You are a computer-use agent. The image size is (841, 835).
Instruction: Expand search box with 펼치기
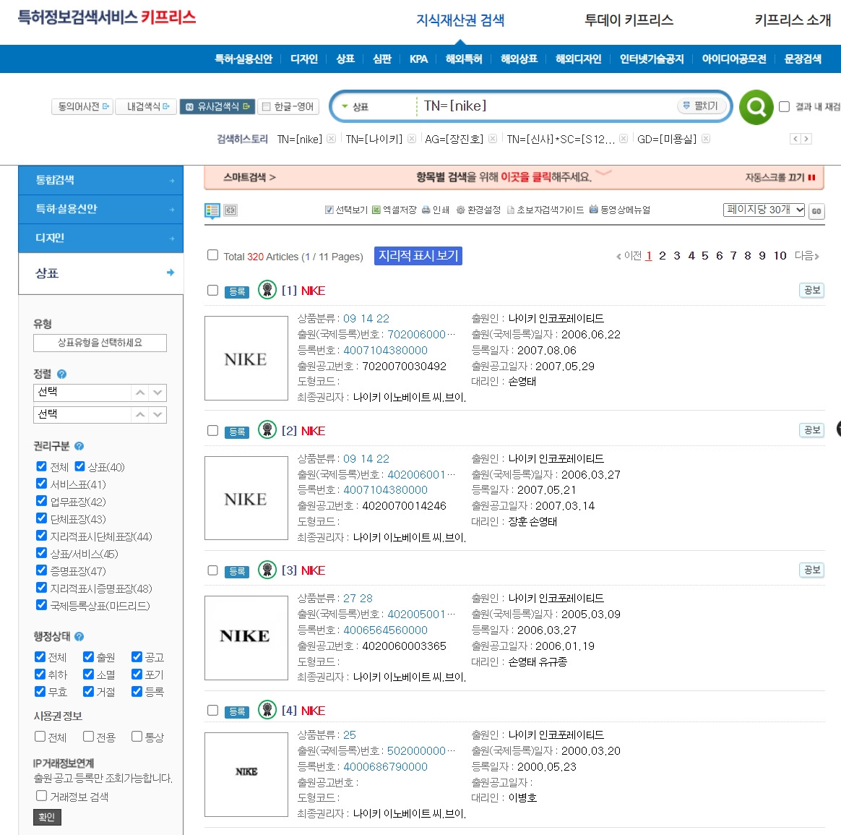[701, 106]
